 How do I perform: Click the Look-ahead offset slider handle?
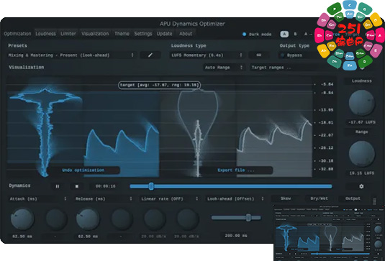point(248,217)
